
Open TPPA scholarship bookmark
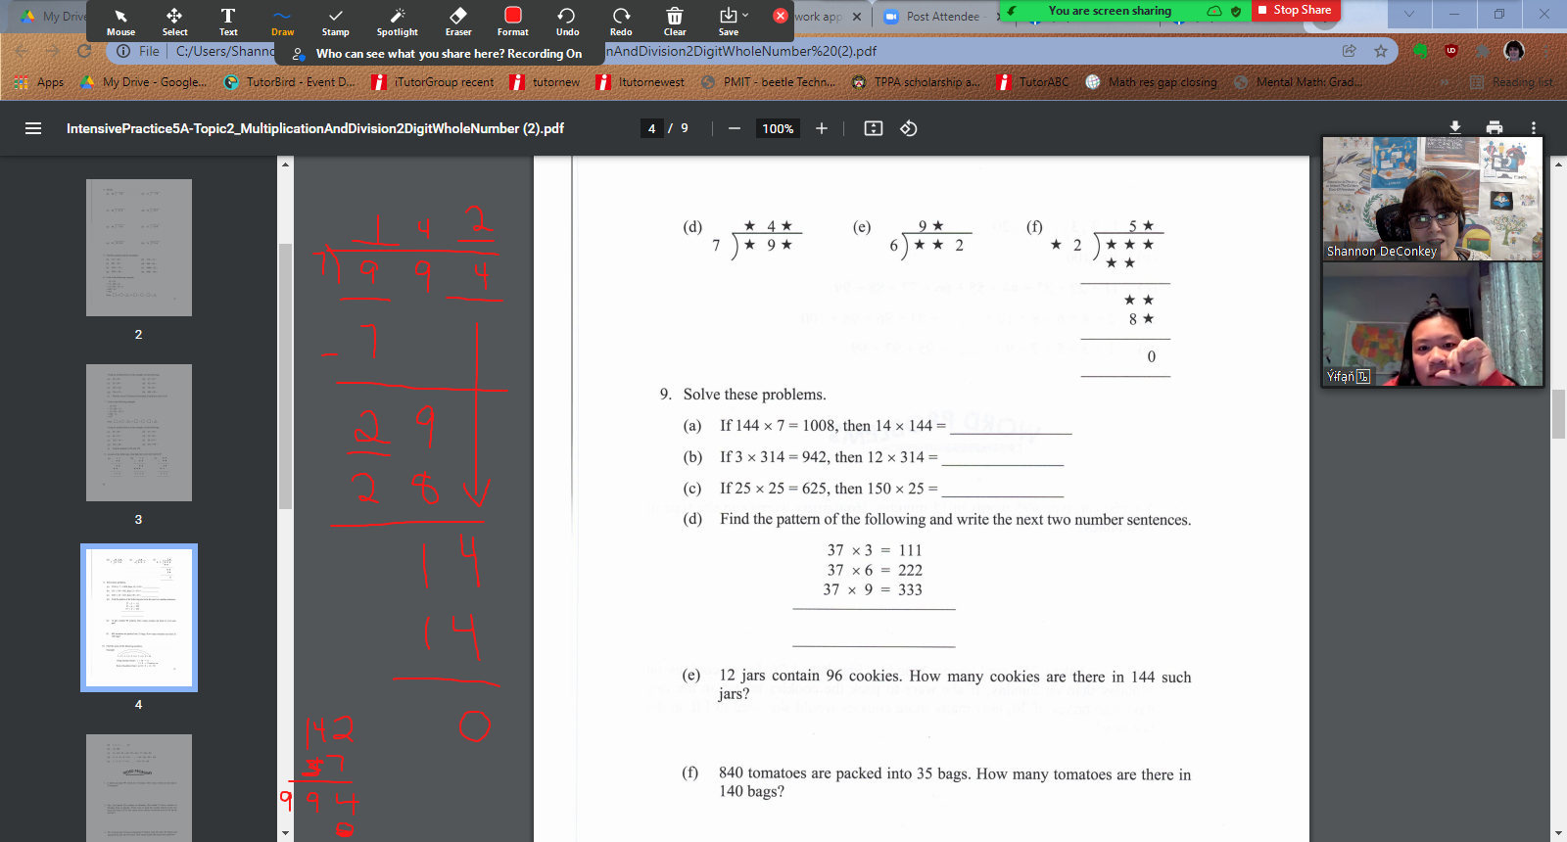(916, 82)
